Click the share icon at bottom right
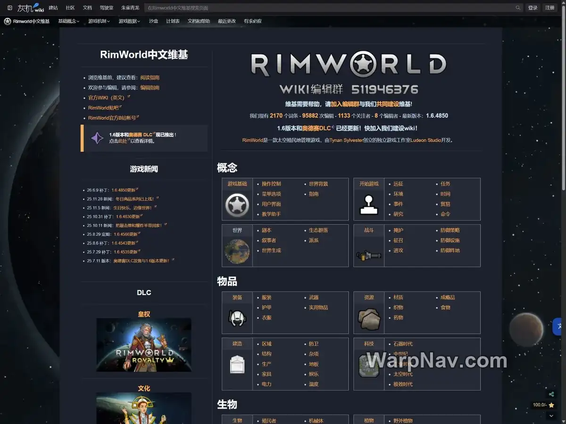 [551, 394]
